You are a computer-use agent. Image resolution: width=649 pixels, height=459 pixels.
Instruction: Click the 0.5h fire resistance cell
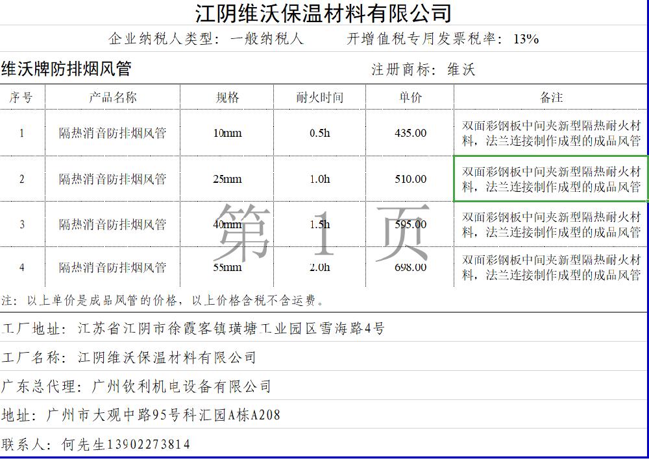click(319, 133)
